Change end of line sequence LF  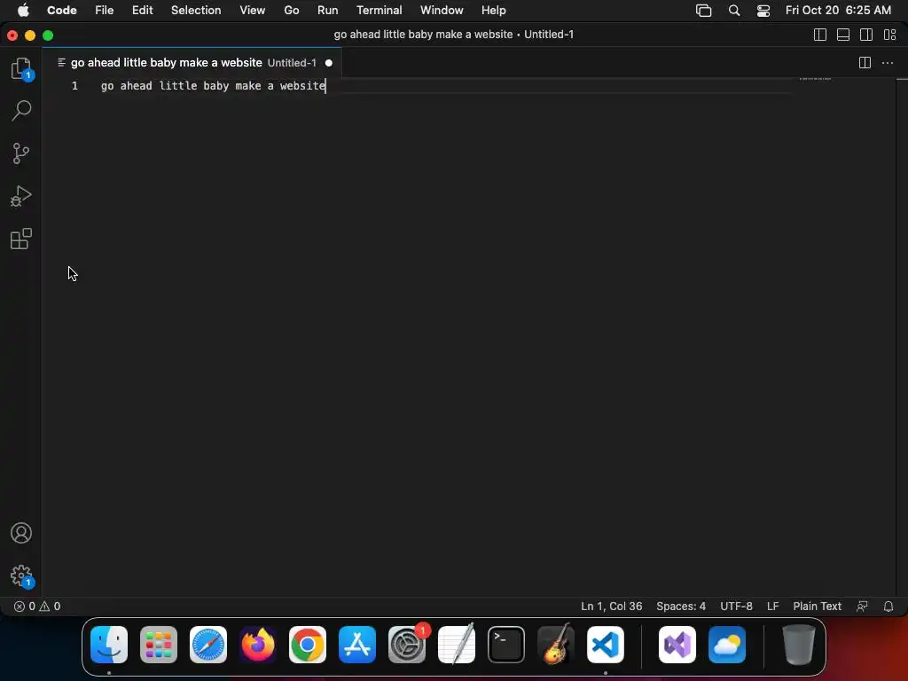coord(772,607)
